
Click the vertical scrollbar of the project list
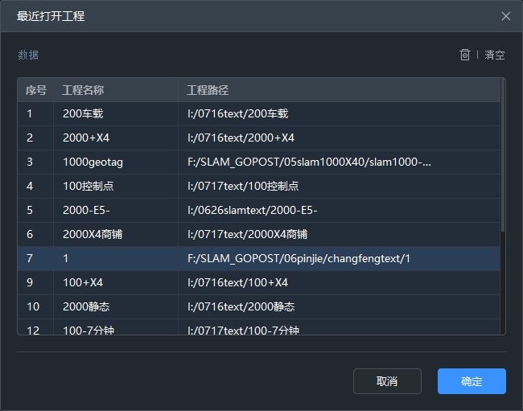coord(502,161)
